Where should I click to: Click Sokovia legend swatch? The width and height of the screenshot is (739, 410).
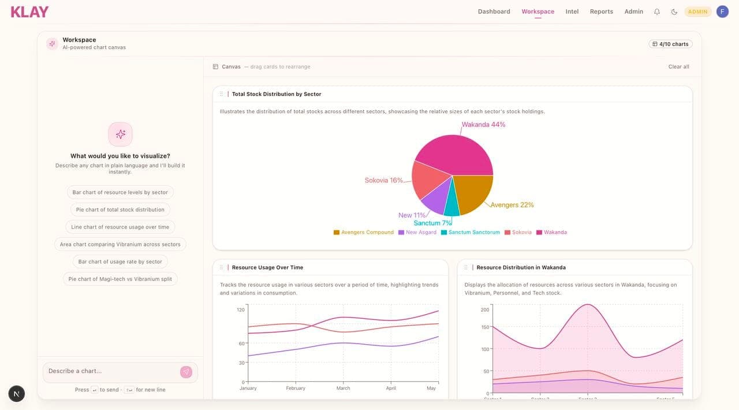[x=507, y=232]
